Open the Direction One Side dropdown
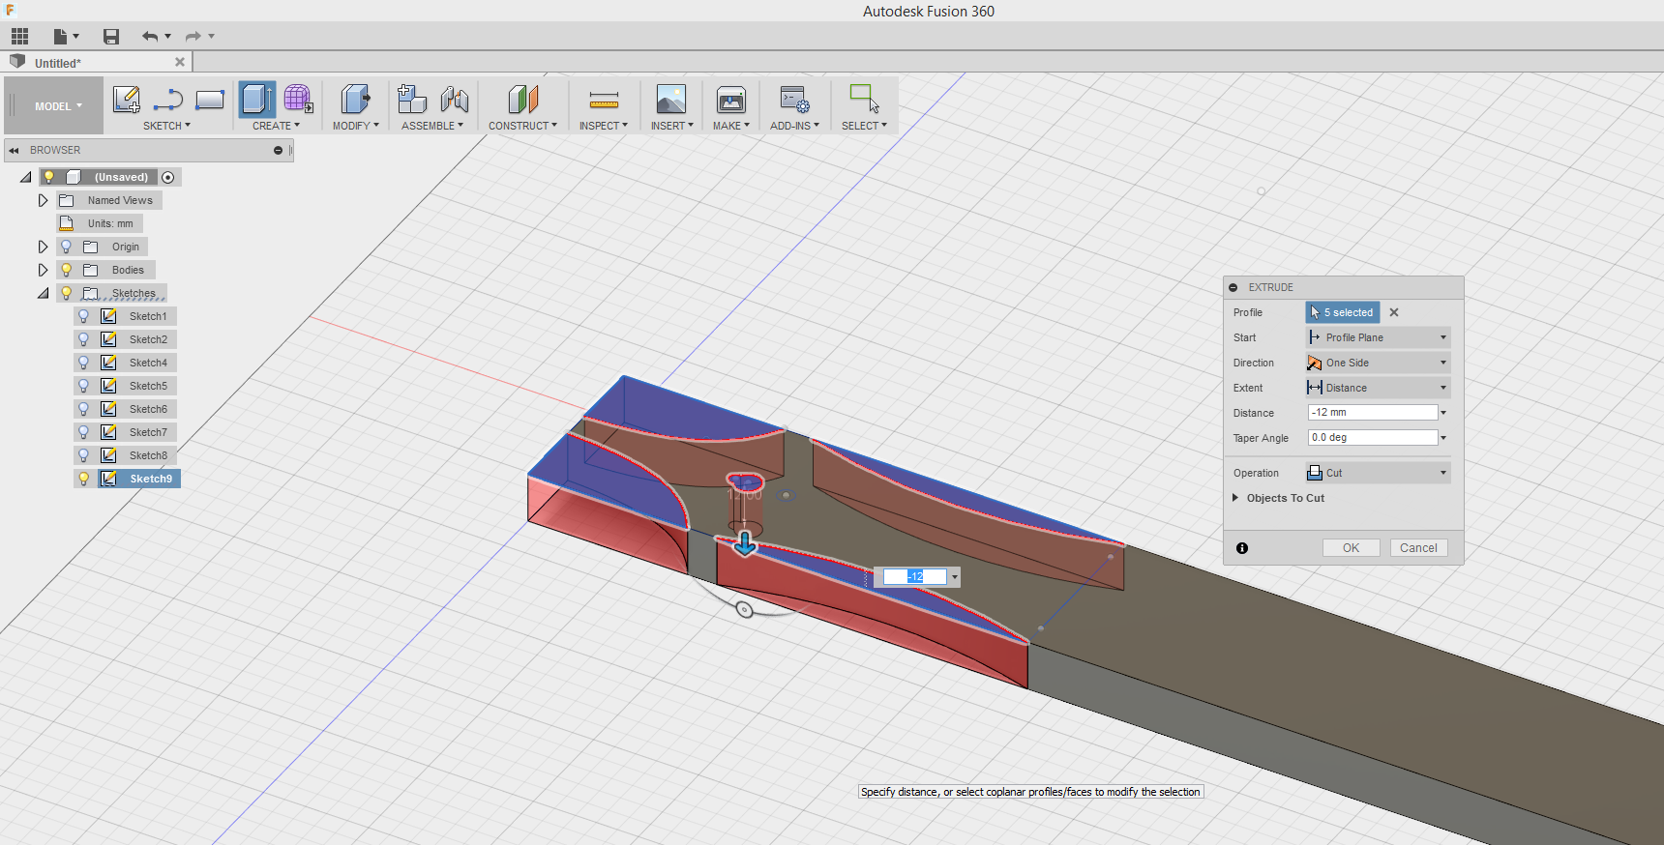1664x845 pixels. pyautogui.click(x=1378, y=363)
